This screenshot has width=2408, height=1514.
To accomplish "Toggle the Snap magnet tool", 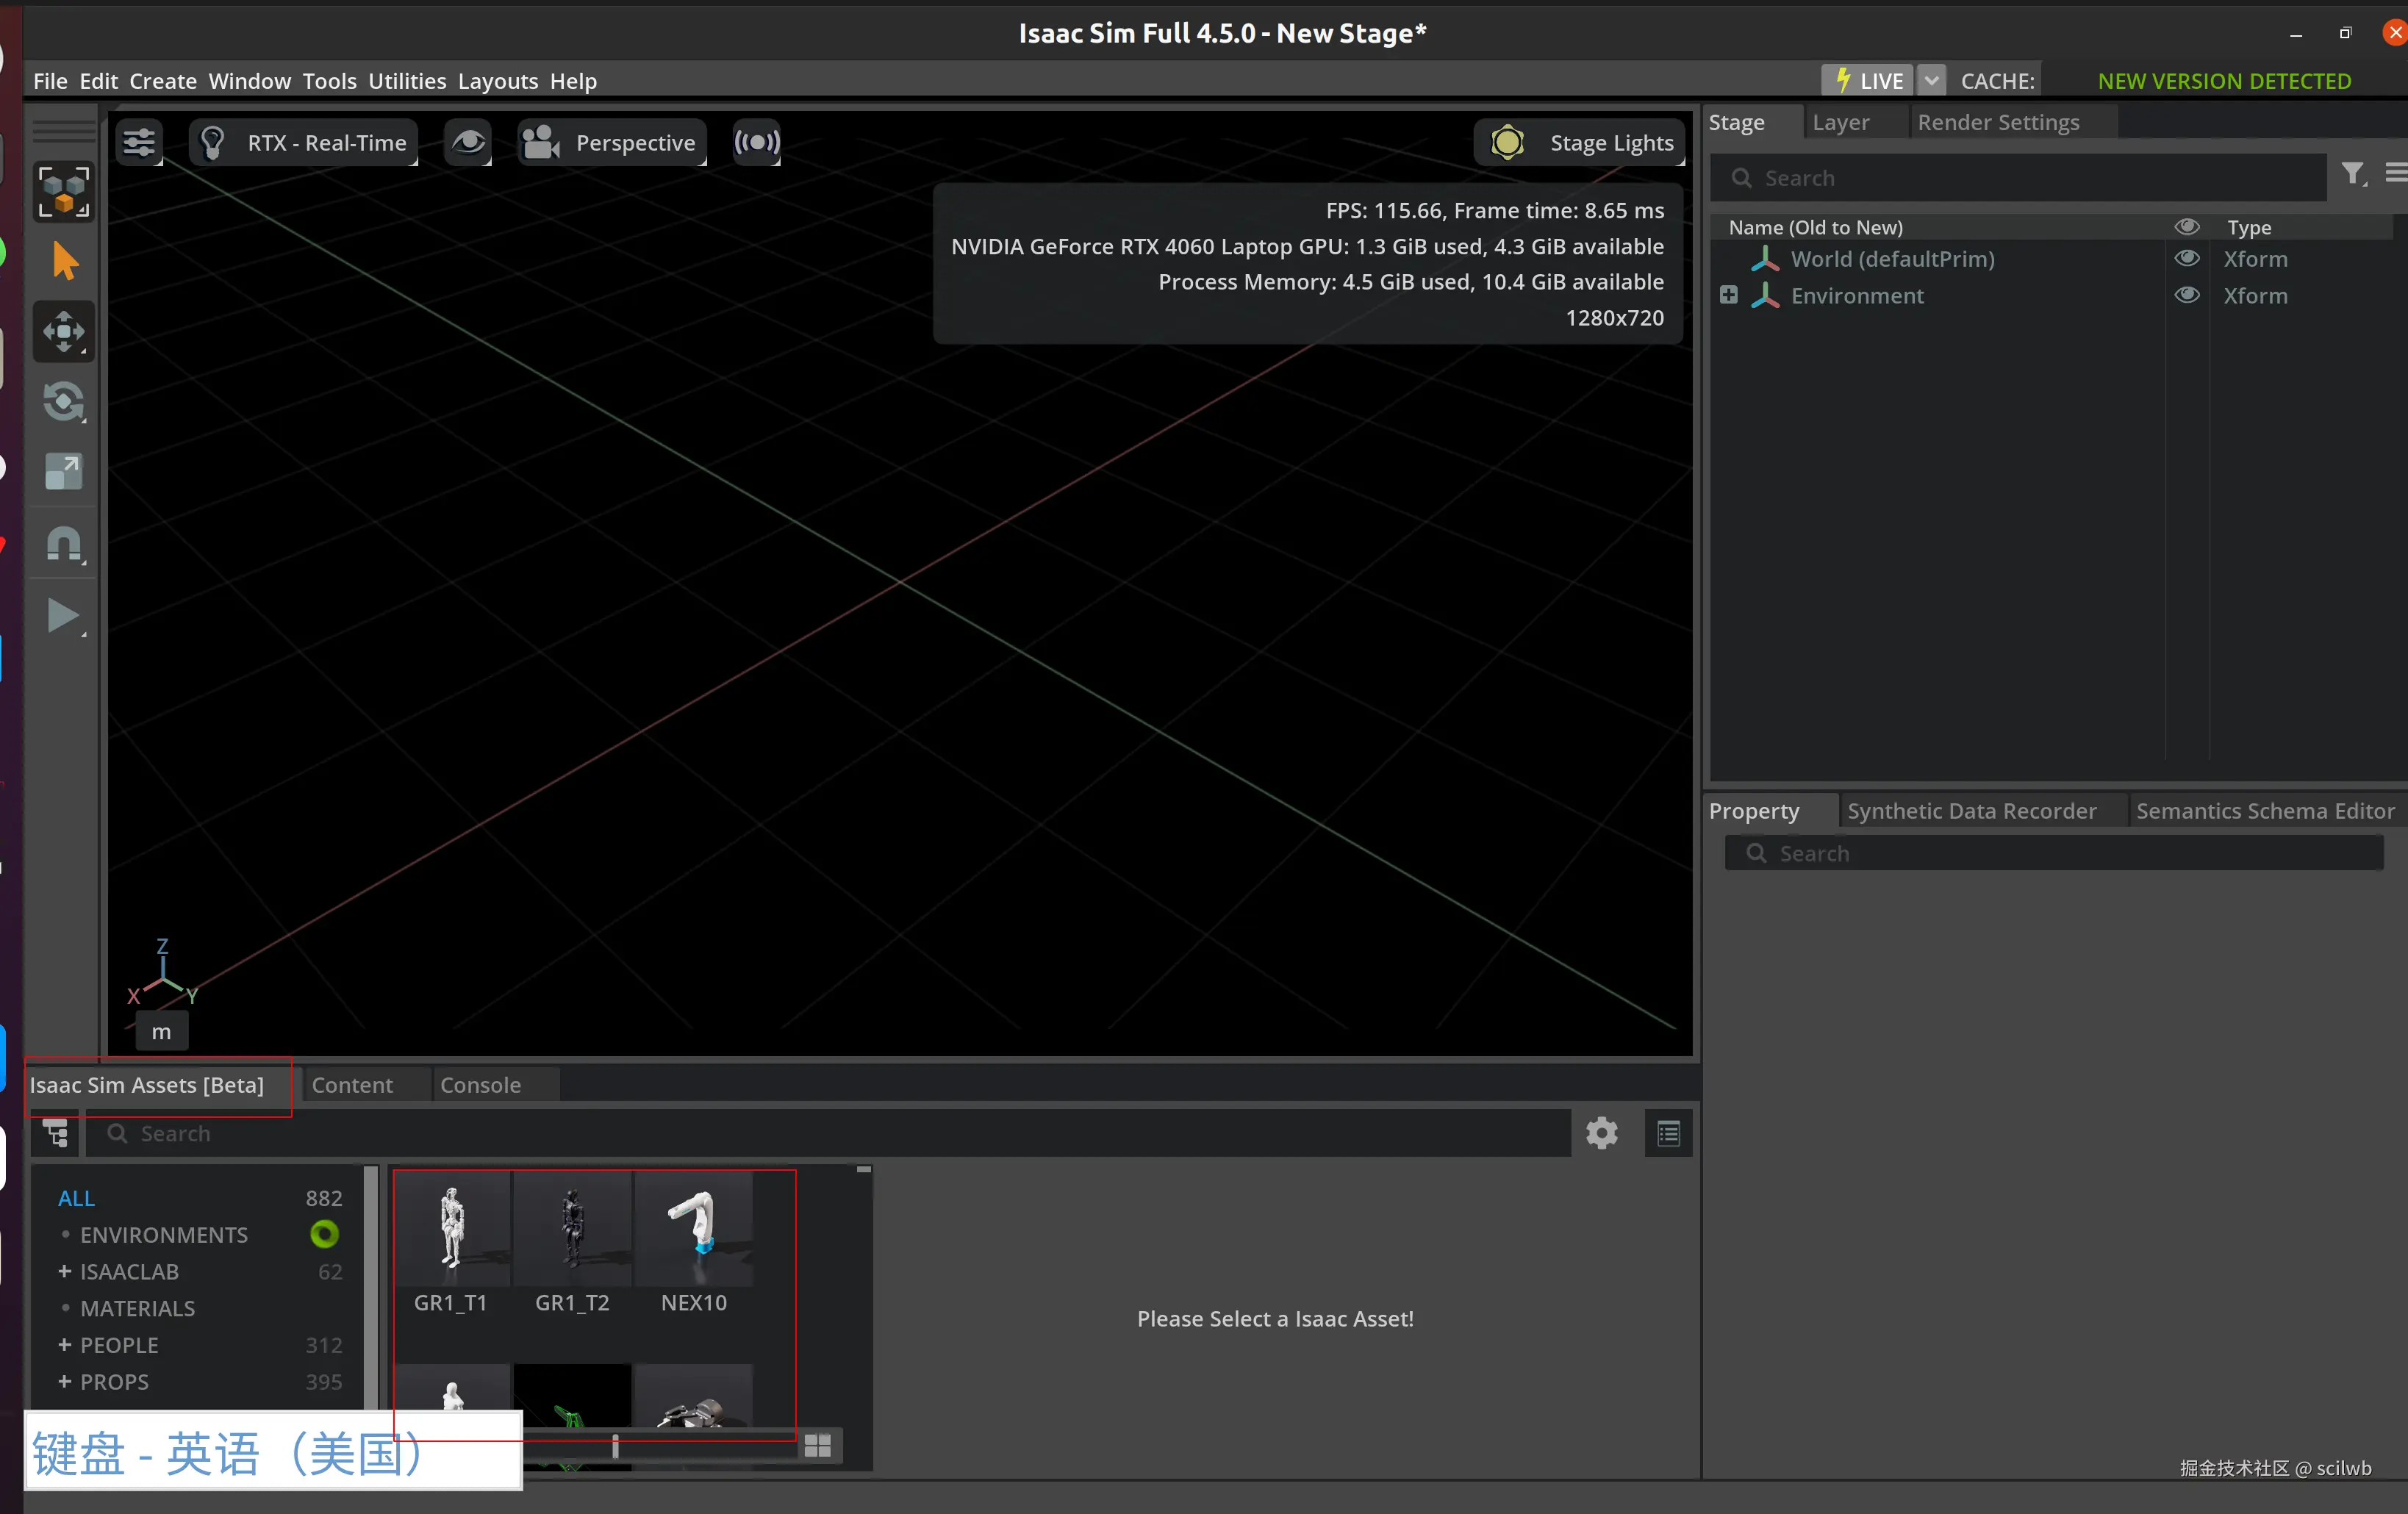I will (x=64, y=544).
